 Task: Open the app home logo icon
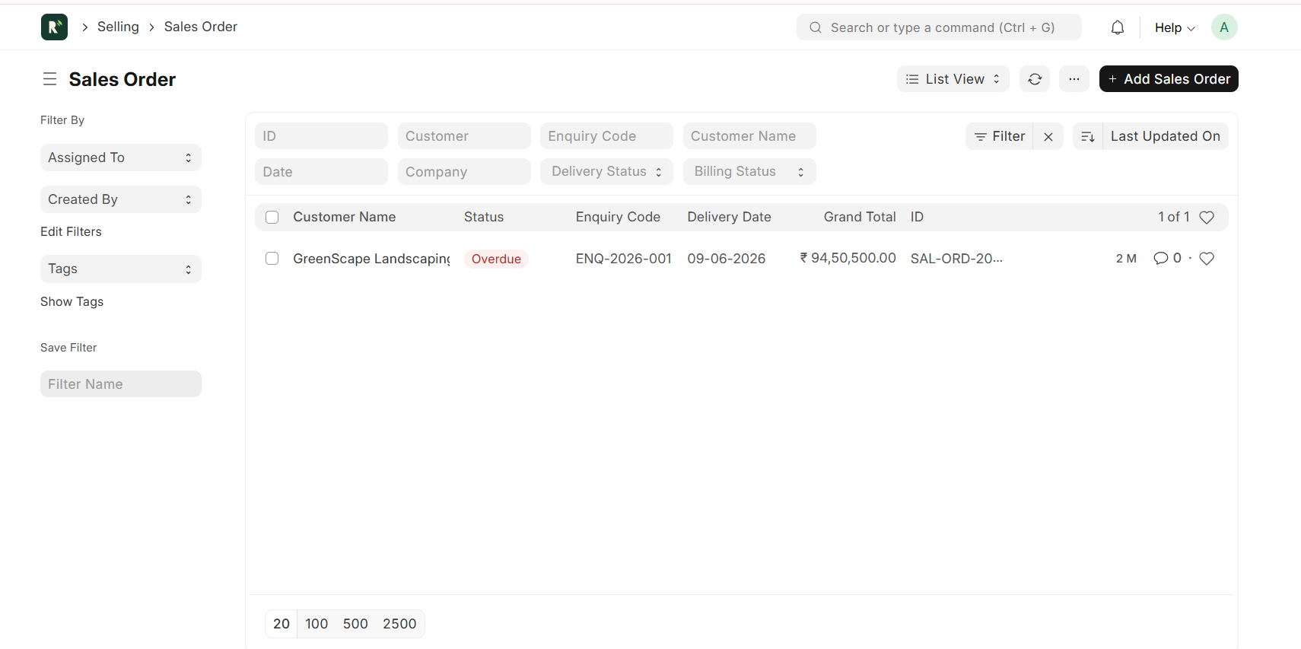(x=54, y=27)
